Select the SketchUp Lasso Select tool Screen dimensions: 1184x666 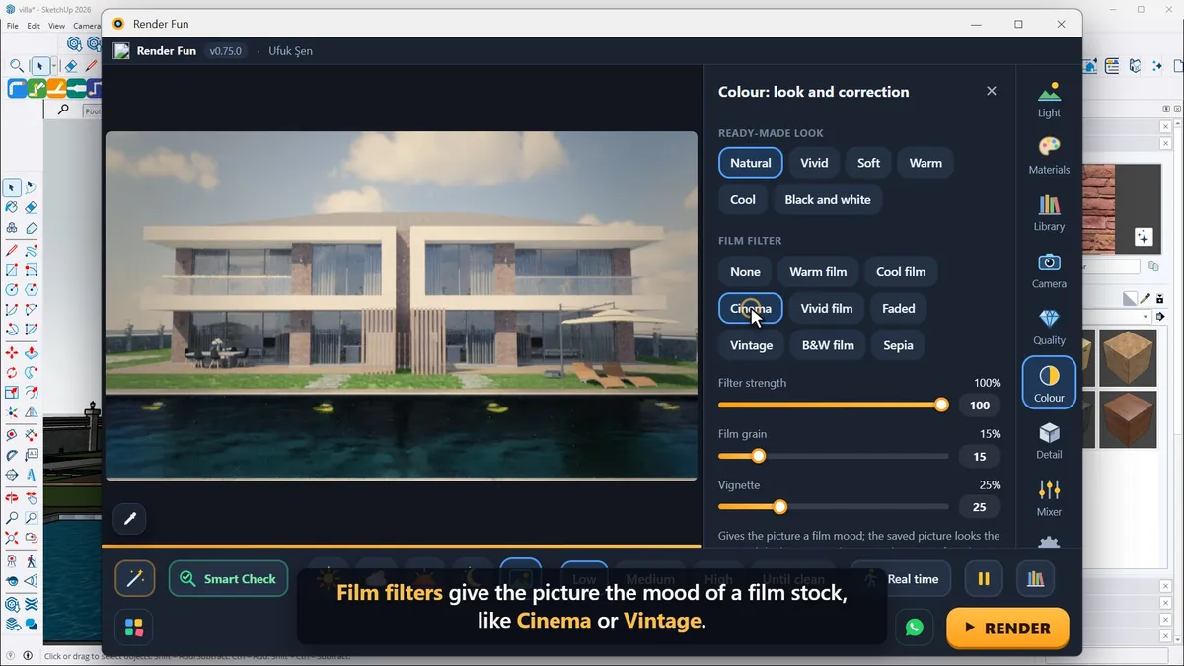(31, 187)
